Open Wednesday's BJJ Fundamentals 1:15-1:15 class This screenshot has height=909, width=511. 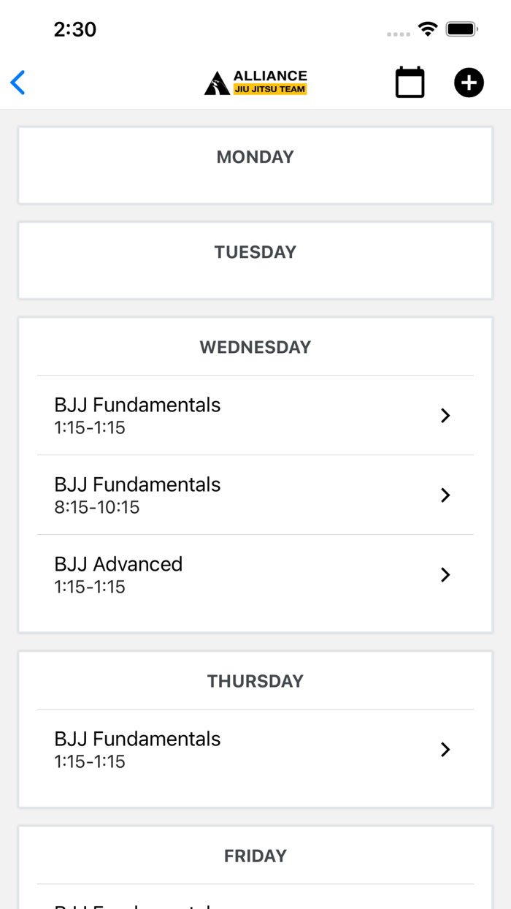pyautogui.click(x=137, y=415)
